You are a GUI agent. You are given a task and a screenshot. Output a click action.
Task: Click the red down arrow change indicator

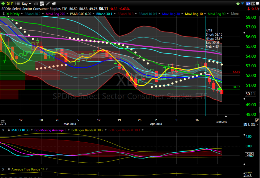[x=249, y=9]
